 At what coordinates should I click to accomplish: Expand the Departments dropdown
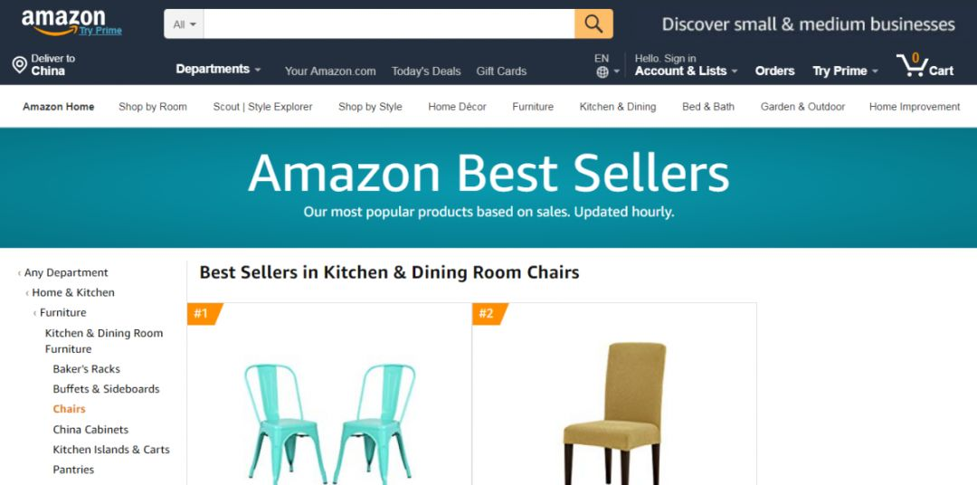[x=218, y=69]
